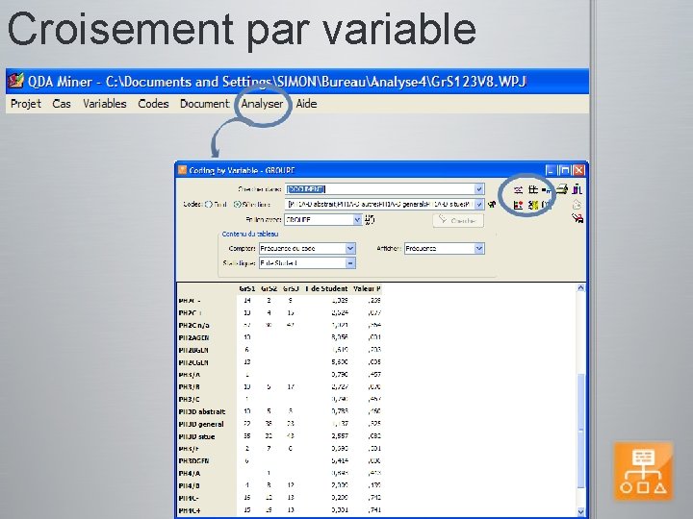
Task: Click the PH2C n/a row label
Action: (x=193, y=325)
